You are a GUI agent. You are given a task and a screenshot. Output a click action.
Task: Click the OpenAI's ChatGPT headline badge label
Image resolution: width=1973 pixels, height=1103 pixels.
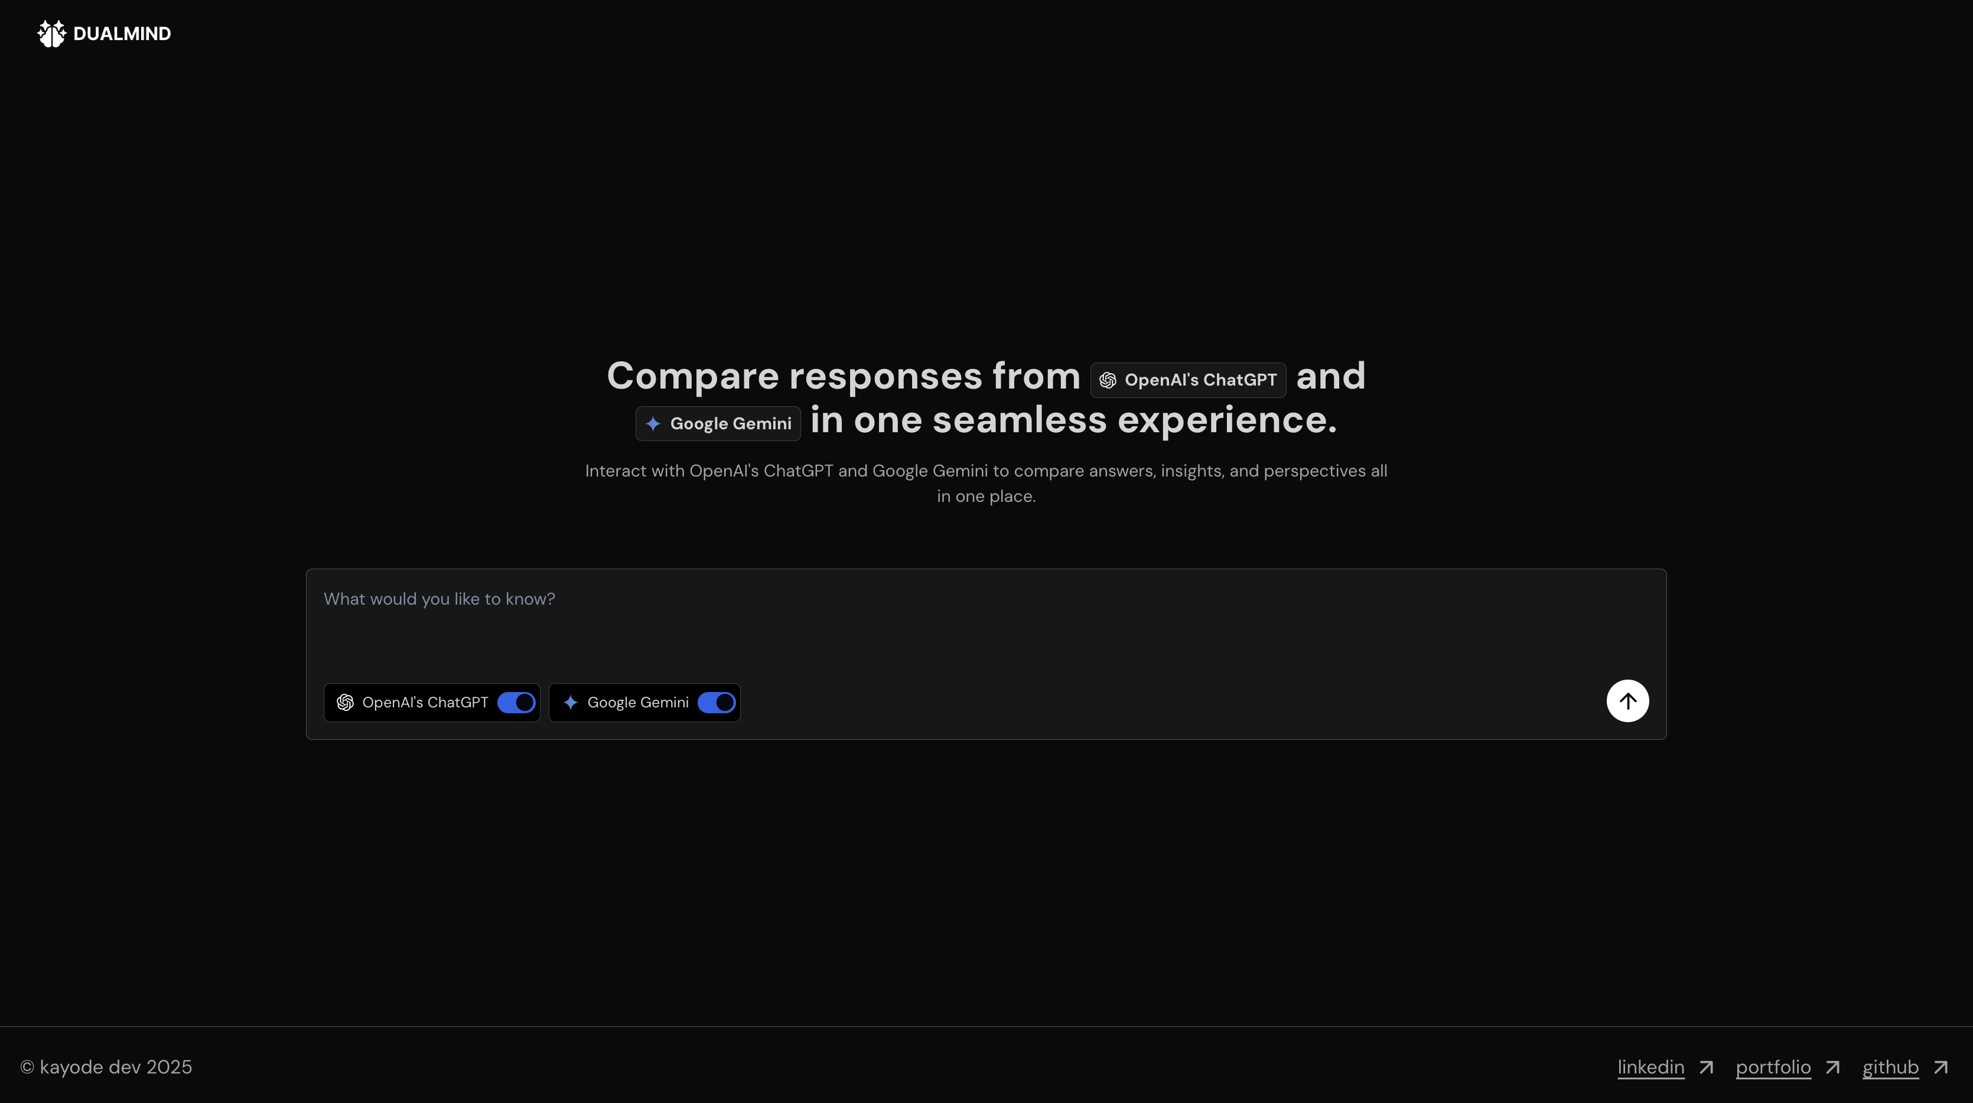[1200, 380]
